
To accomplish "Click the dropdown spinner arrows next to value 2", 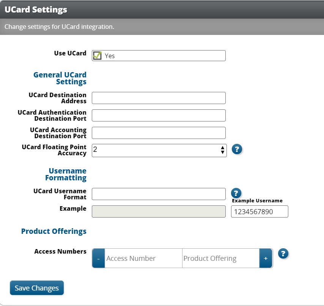I will [222, 150].
